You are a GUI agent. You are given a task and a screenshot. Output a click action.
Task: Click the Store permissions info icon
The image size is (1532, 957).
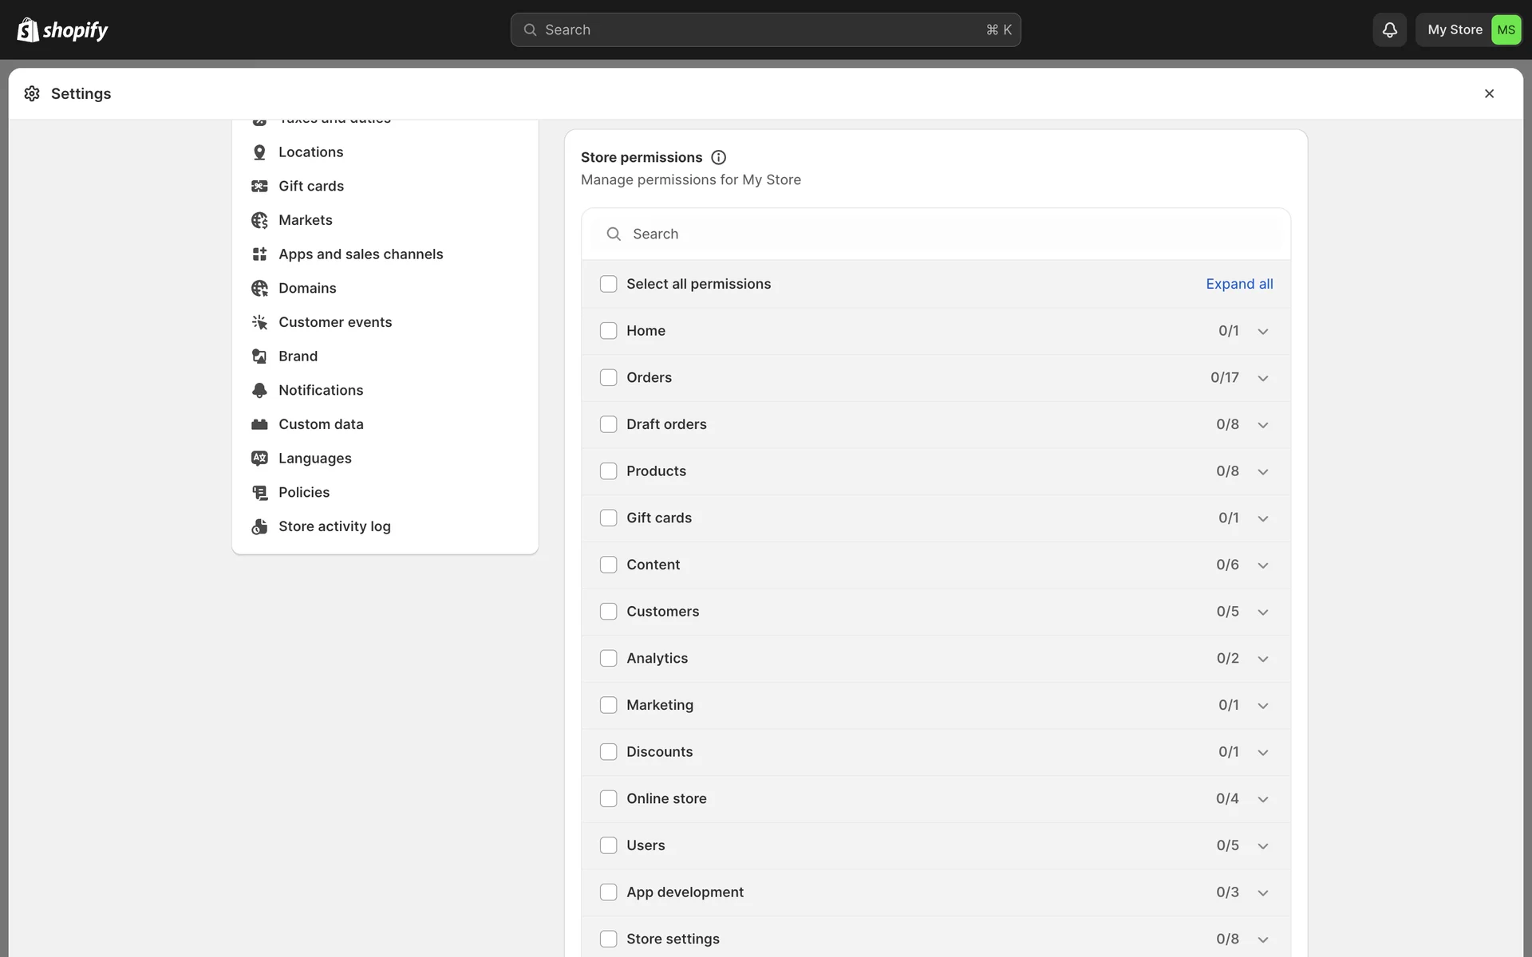pyautogui.click(x=718, y=157)
